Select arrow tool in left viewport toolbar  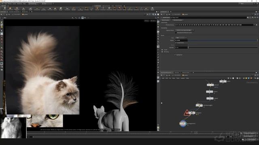click(2, 31)
